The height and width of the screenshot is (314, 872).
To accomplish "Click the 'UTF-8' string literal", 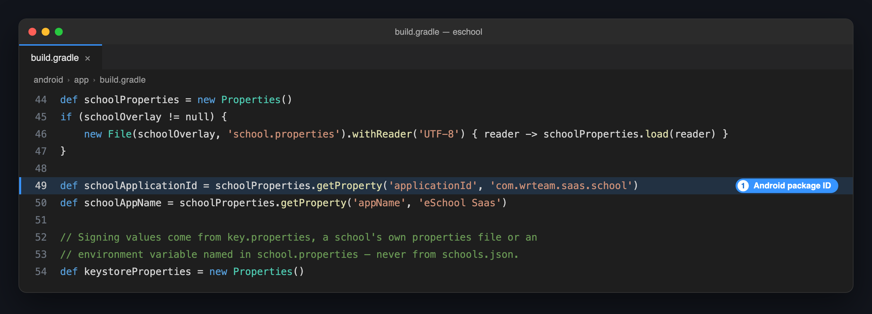I will [439, 134].
